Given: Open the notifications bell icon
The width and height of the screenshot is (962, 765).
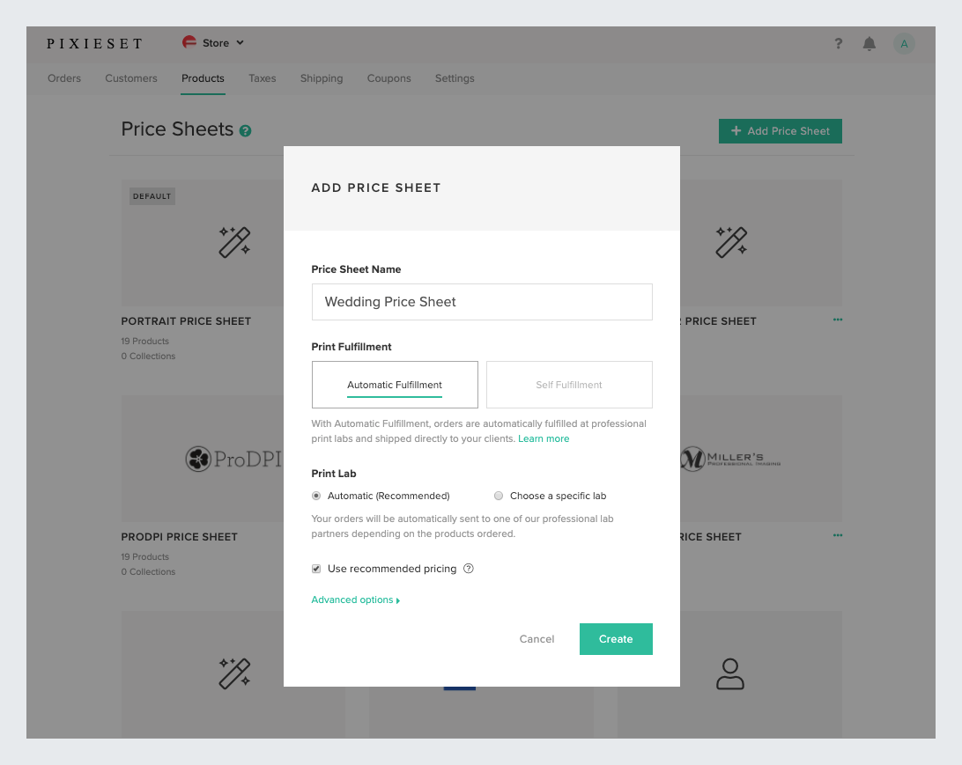Looking at the screenshot, I should [x=869, y=43].
